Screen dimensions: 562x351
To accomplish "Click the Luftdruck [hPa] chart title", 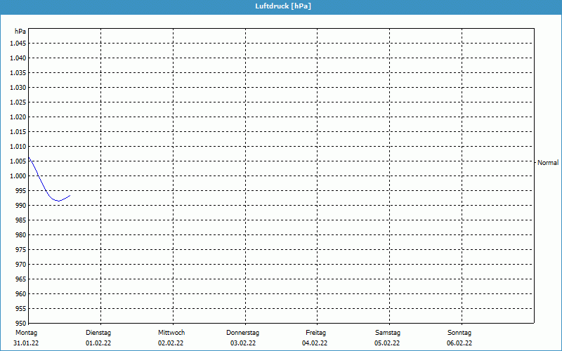I will [282, 6].
